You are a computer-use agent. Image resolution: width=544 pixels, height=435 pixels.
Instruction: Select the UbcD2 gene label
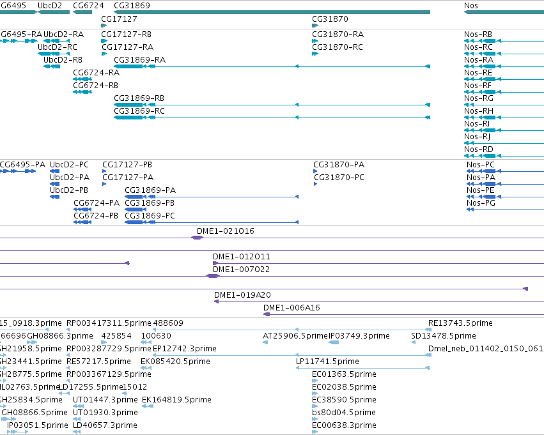tap(50, 6)
